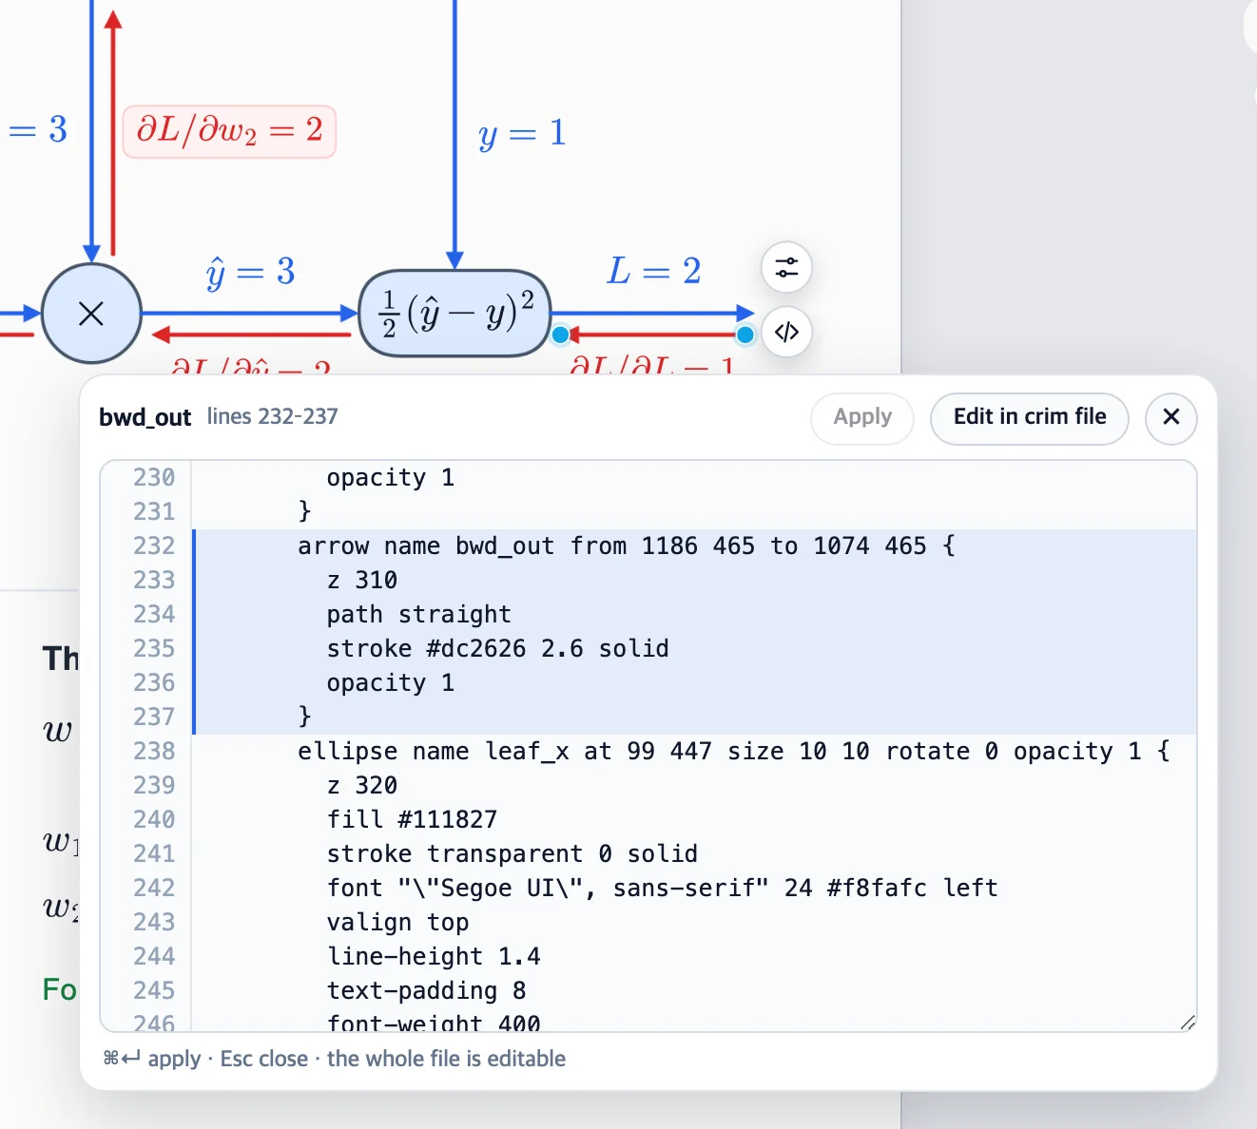Place cursor in the 'line-height 1.4' line
This screenshot has height=1129, width=1257.
(x=433, y=957)
